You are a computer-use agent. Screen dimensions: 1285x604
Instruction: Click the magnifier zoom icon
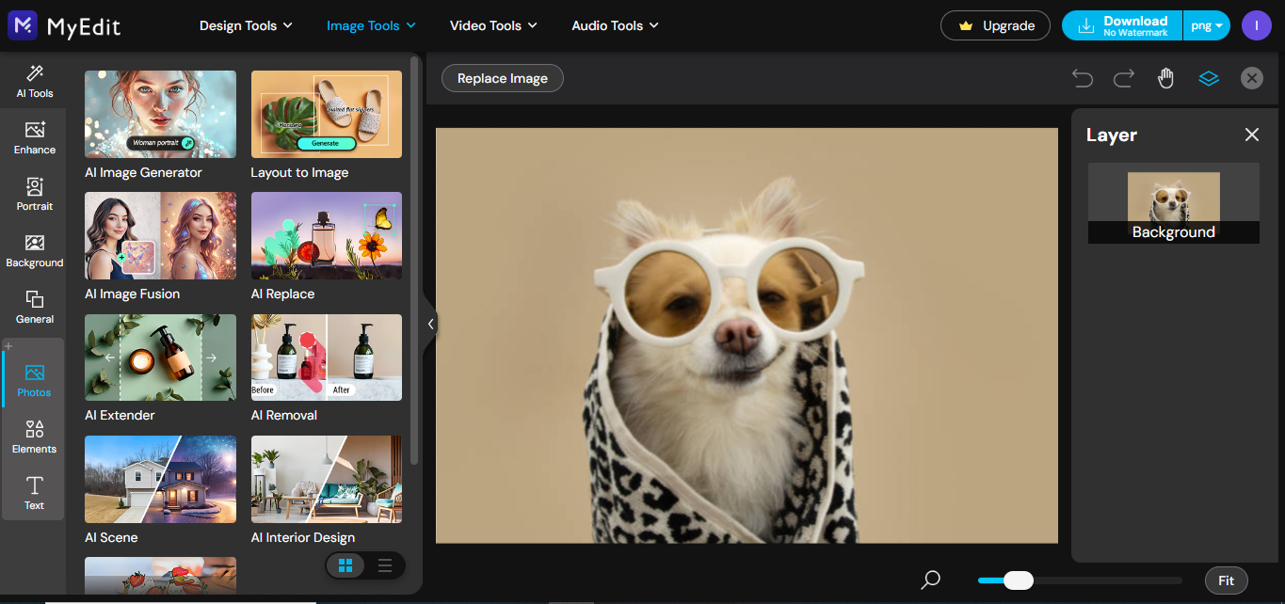pyautogui.click(x=930, y=580)
